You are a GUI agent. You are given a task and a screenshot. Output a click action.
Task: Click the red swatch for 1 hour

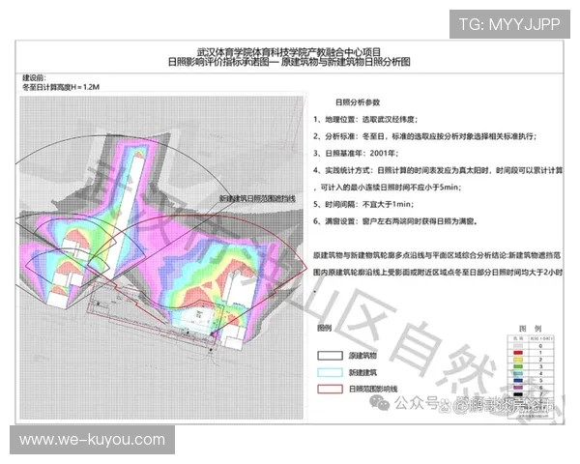pyautogui.click(x=518, y=353)
